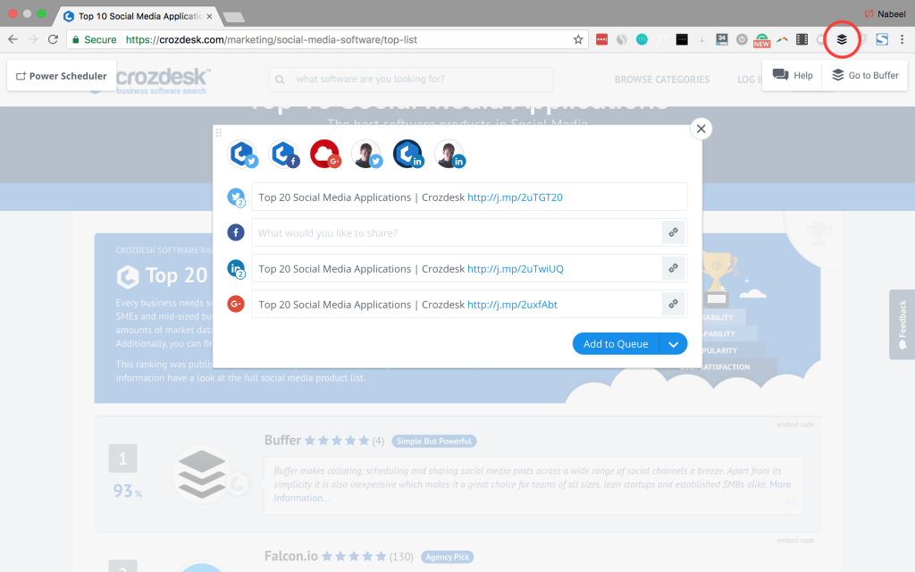Open the j.mp/2uTGT20 link in Twitter post
Image resolution: width=915 pixels, height=572 pixels.
coord(515,198)
